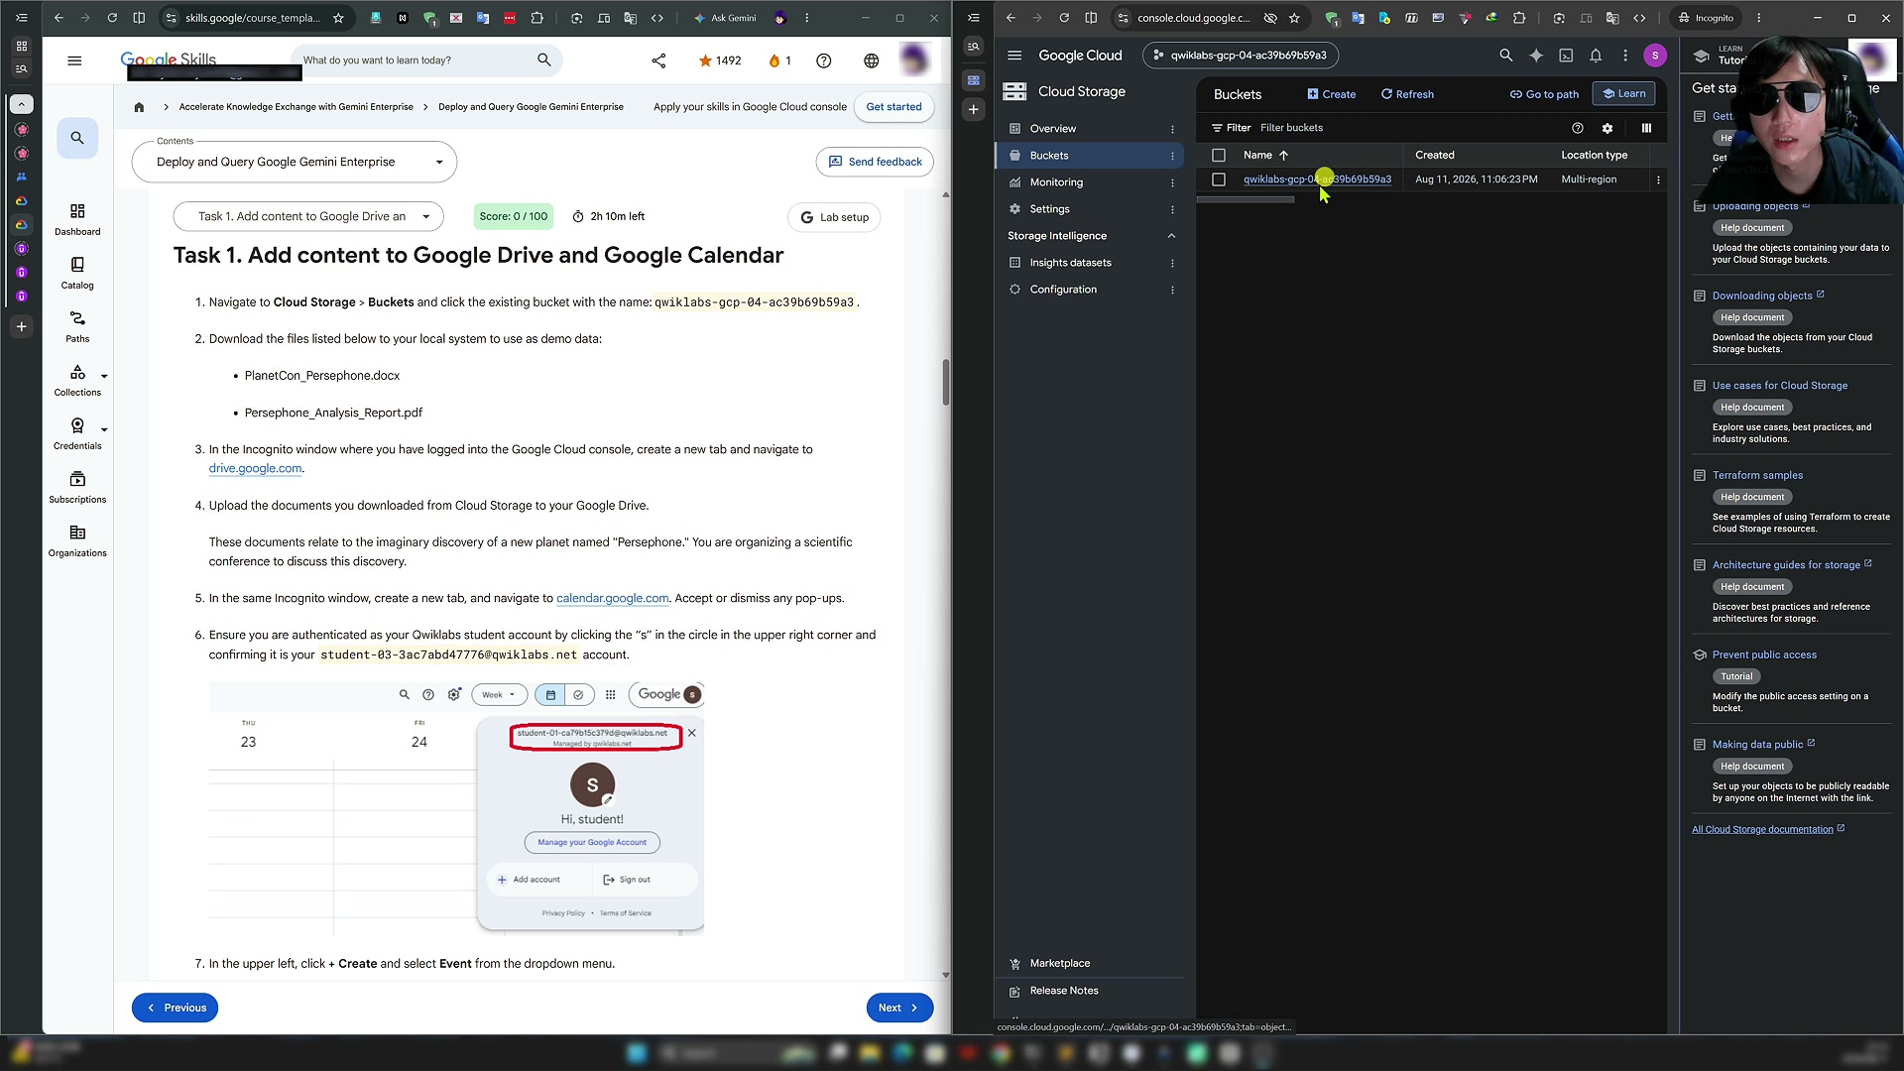The image size is (1904, 1071).
Task: Select Buckets in Cloud Storage navigation
Action: (x=1049, y=156)
